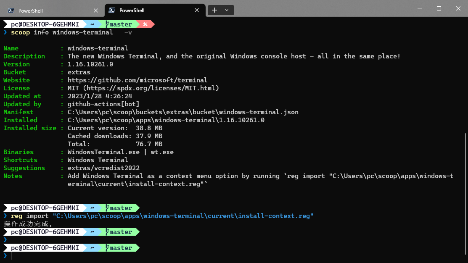Minimize the terminal window

tap(420, 8)
